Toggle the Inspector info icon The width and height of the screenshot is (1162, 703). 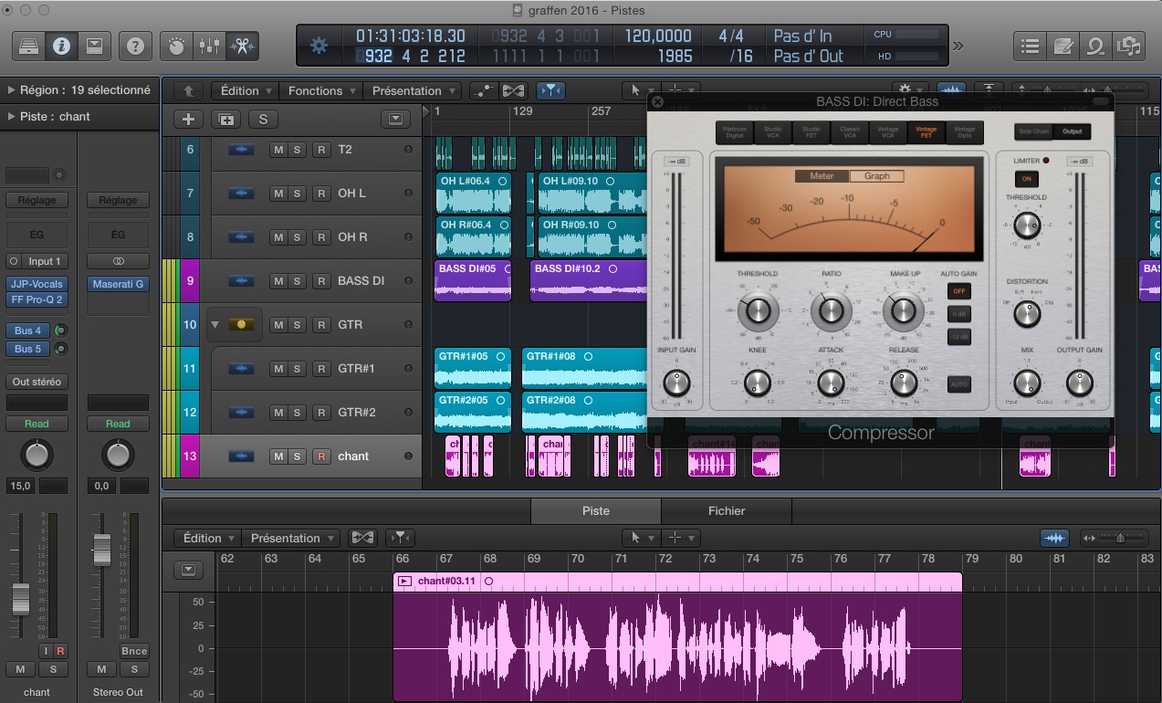click(x=61, y=46)
